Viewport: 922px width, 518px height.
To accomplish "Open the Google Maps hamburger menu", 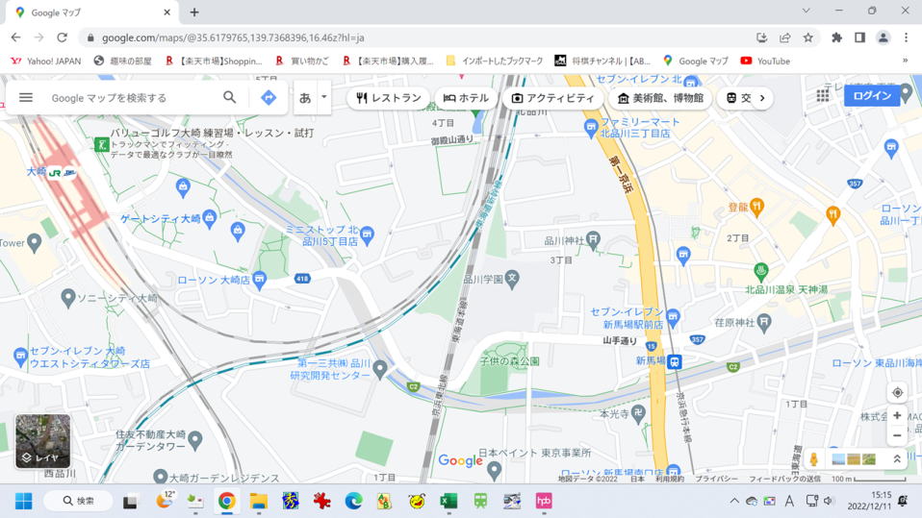I will (x=26, y=97).
